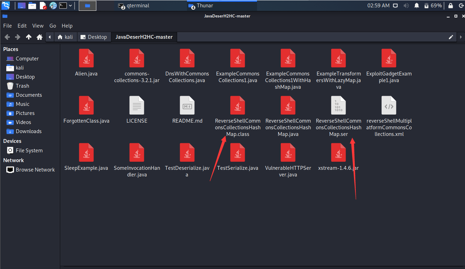Click the lock screen icon in panel

(x=451, y=6)
